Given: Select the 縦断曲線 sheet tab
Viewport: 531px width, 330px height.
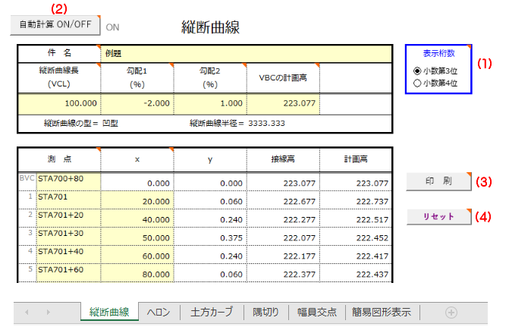Looking at the screenshot, I should [108, 312].
